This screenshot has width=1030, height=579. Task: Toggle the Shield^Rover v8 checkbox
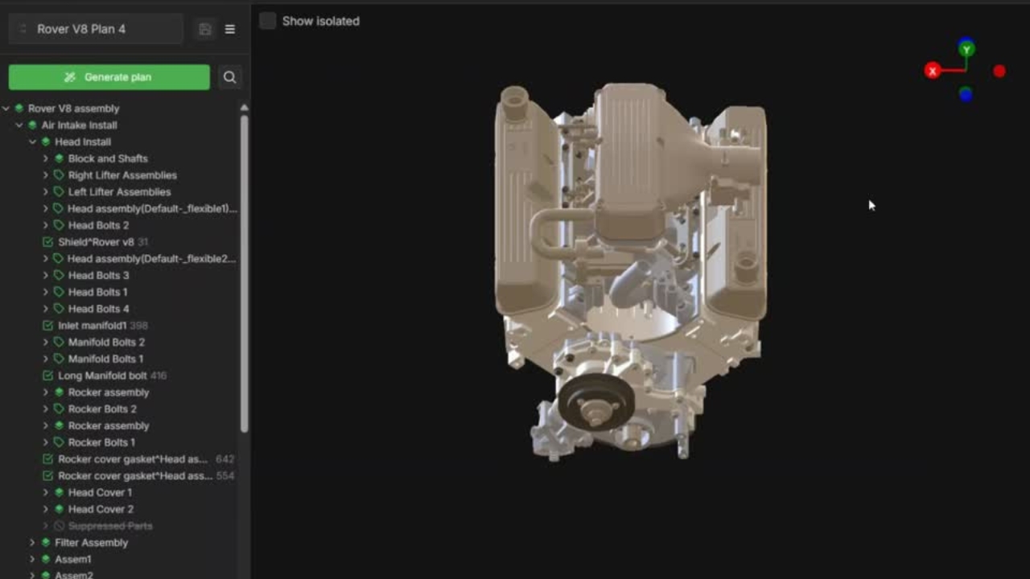47,242
